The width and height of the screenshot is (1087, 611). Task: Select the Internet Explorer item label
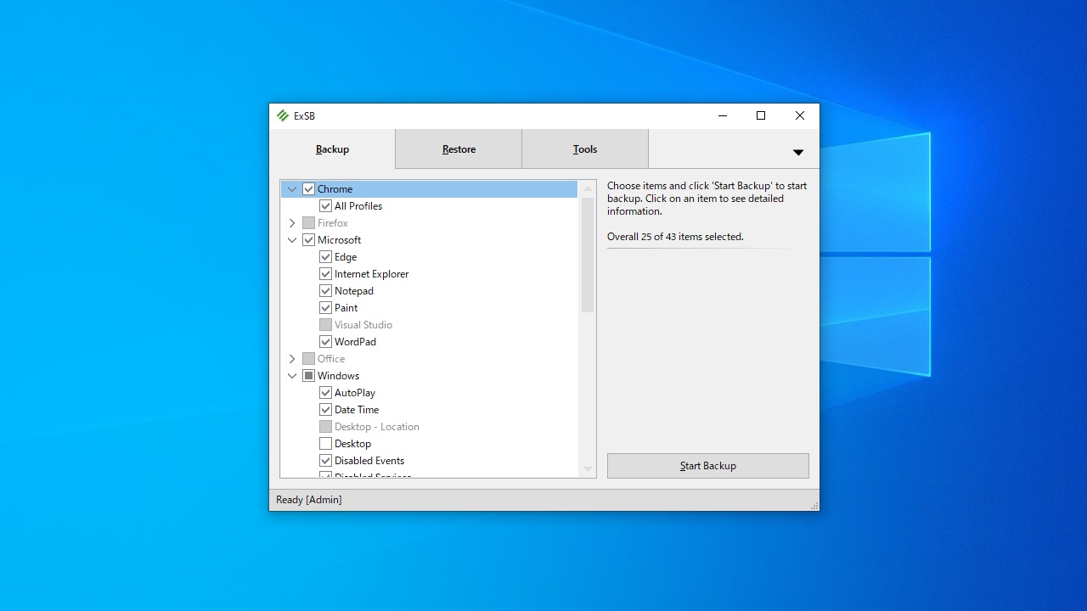pos(371,274)
